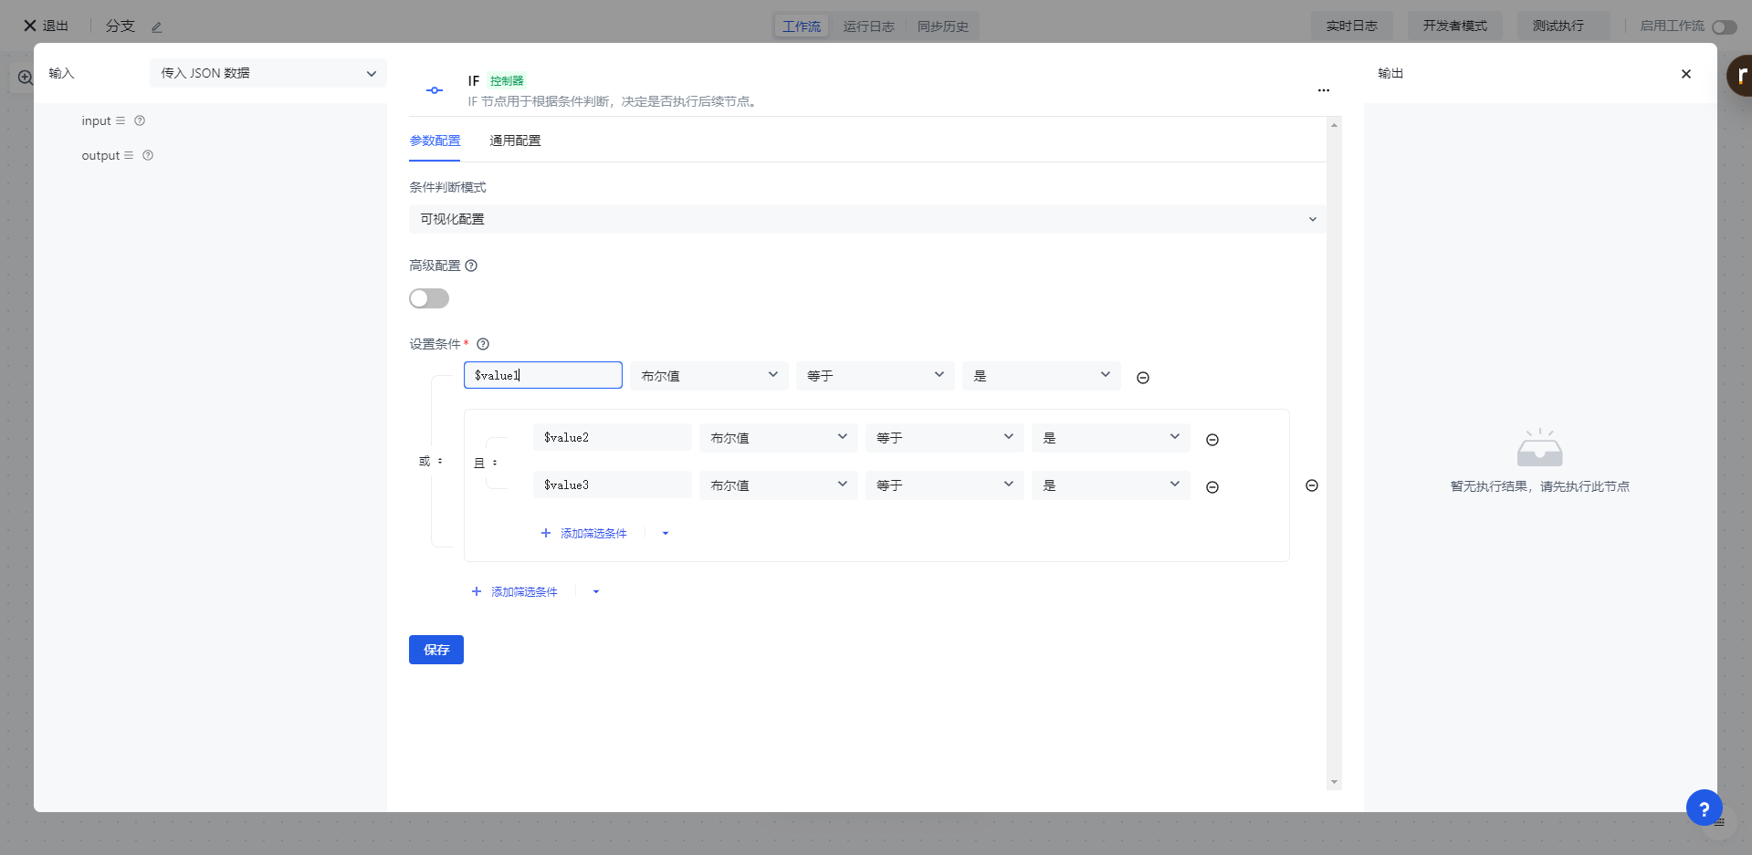Toggle the 启用工作流 switch
Screen dimensions: 1752x855
1723,27
